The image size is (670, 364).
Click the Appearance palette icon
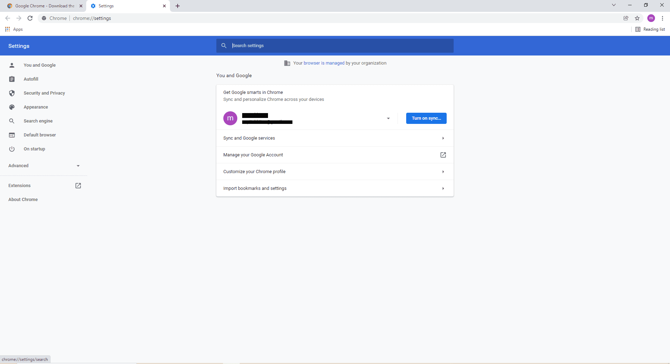pos(12,107)
